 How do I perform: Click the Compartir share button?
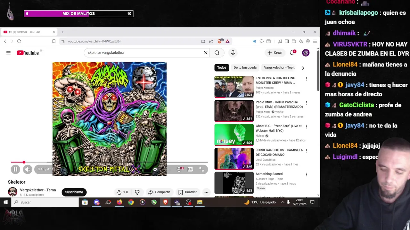coord(159,192)
